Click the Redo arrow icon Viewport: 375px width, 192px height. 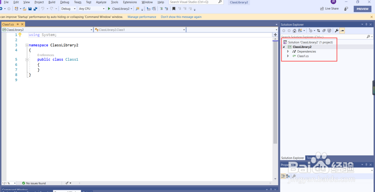coord(51,9)
